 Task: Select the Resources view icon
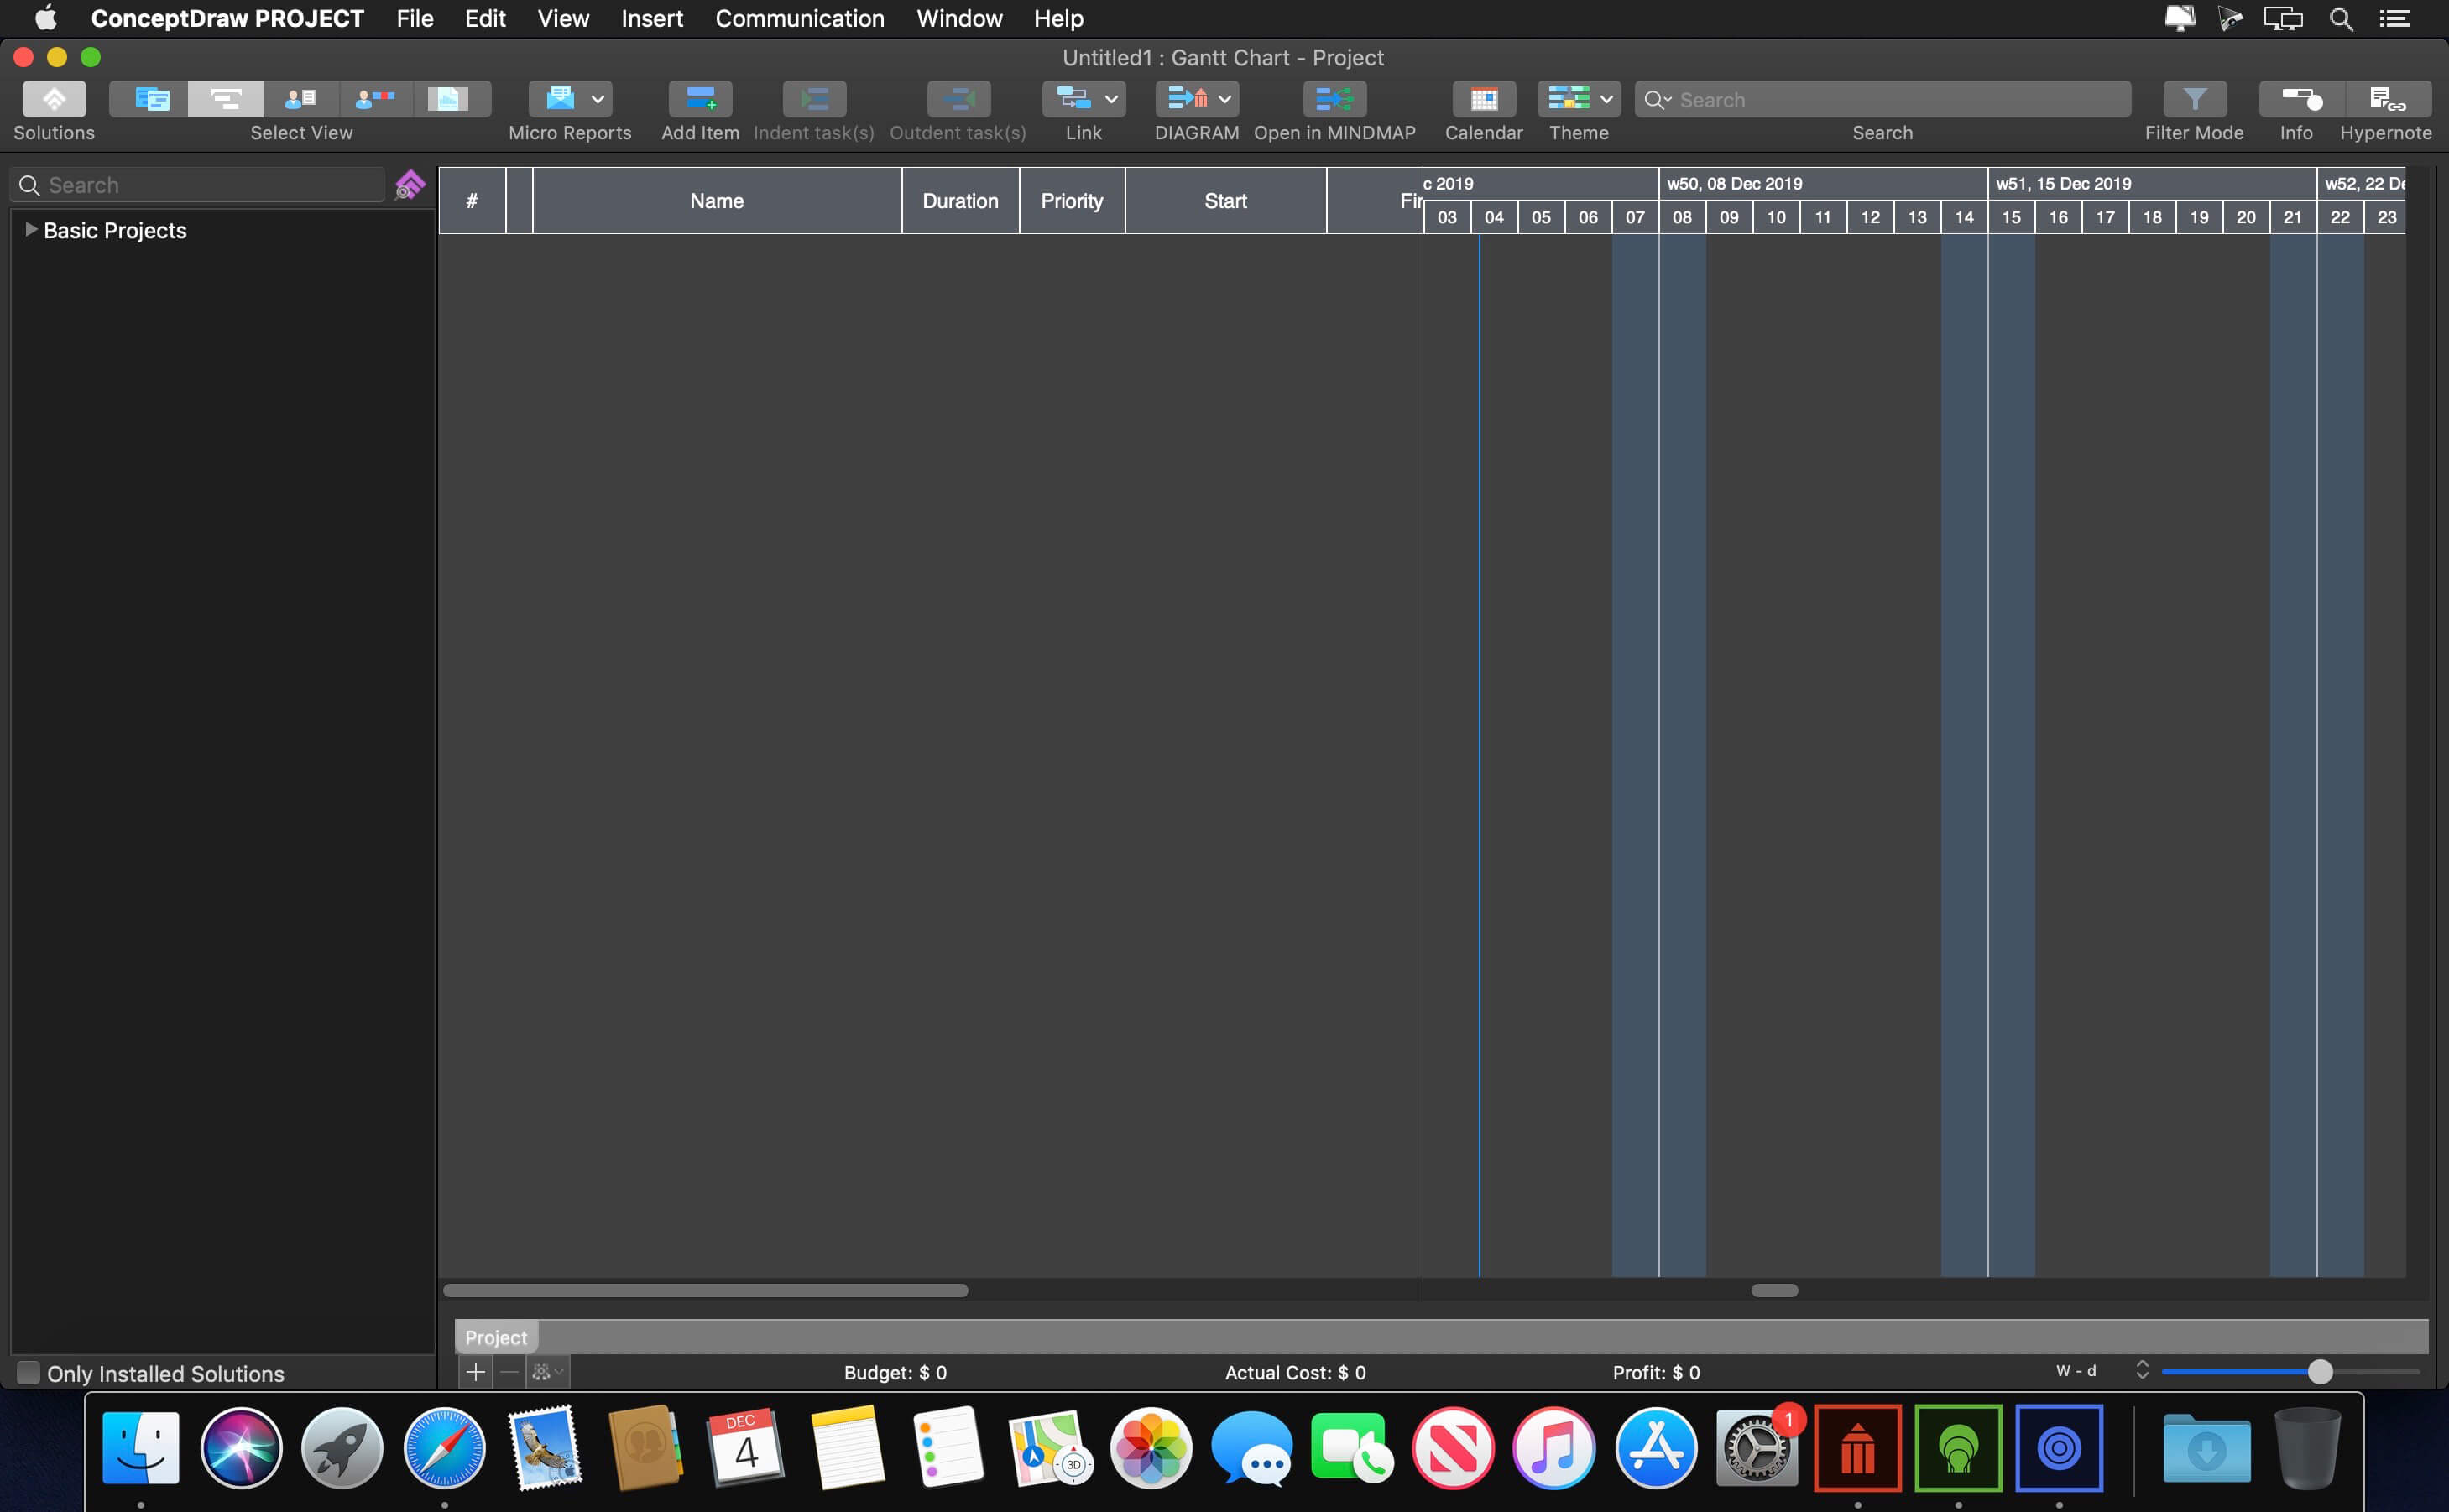coord(300,99)
